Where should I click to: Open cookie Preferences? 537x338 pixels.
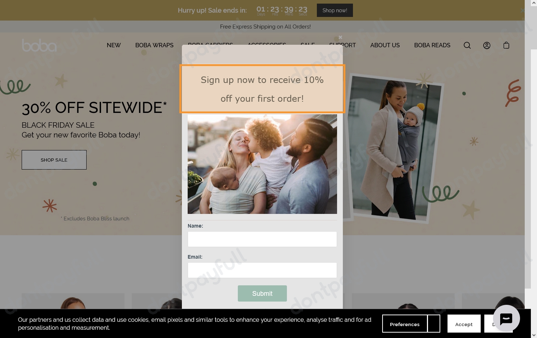tap(405, 324)
